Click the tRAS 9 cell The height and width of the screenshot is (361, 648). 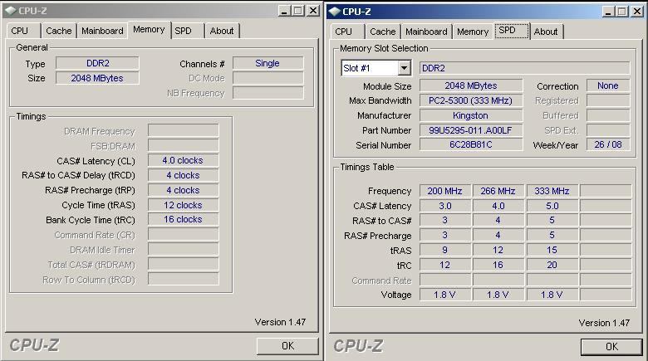[x=445, y=250]
